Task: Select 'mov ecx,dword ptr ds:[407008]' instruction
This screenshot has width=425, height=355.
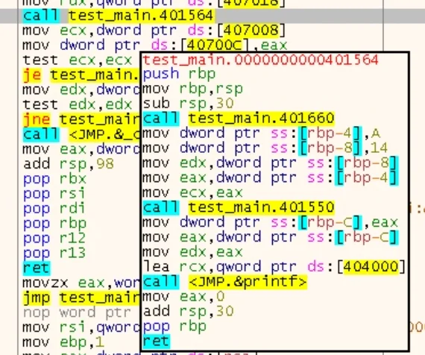Action: (154, 31)
